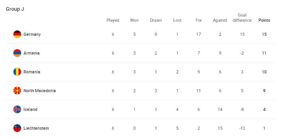Click Germany's 15 points value
This screenshot has height=137, width=281.
click(264, 34)
